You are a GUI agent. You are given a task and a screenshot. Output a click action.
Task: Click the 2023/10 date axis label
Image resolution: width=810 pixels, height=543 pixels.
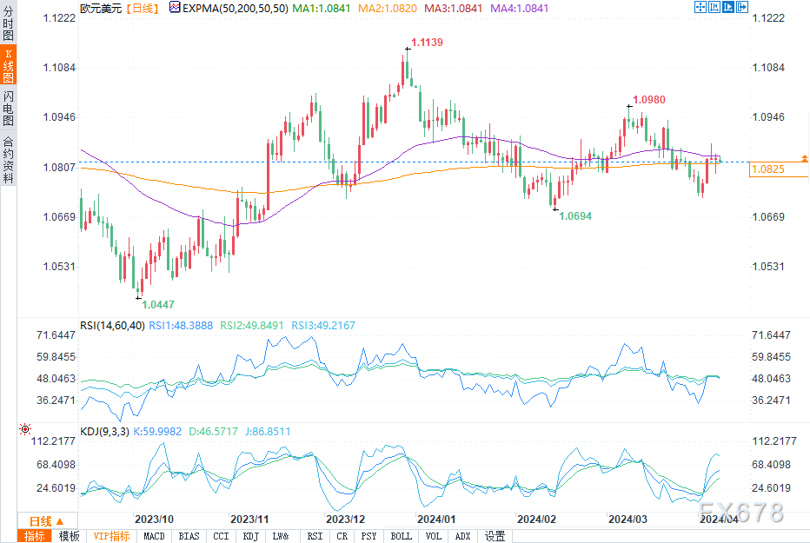coord(154,520)
